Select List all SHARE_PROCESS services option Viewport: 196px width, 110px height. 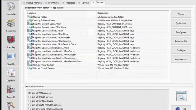(30, 109)
